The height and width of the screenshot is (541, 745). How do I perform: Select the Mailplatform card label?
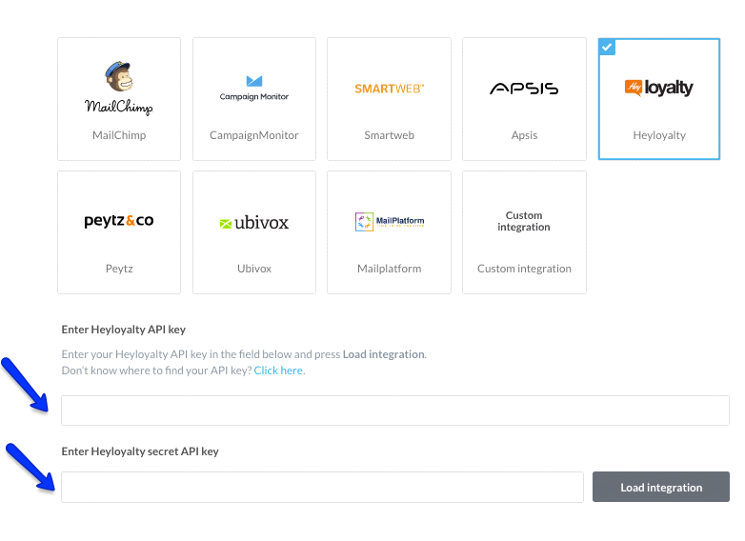(x=389, y=269)
